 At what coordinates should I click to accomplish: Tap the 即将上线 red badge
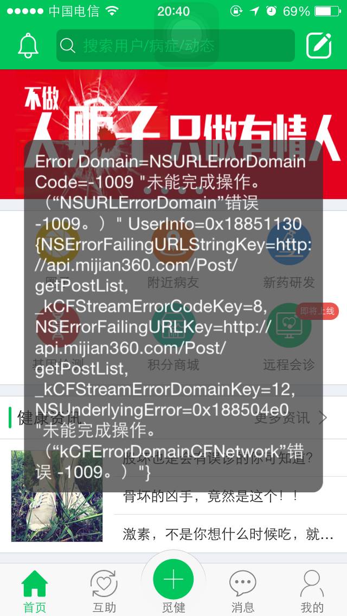(x=317, y=311)
